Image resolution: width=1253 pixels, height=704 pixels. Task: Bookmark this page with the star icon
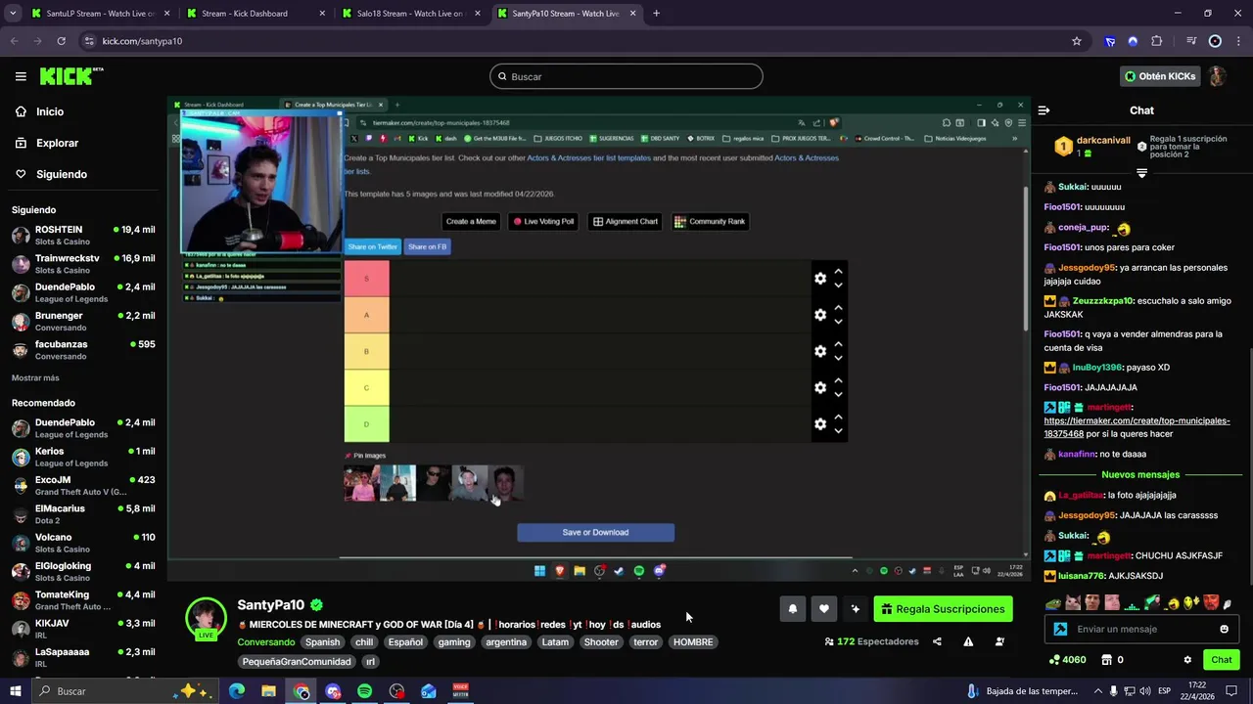coord(1077,41)
